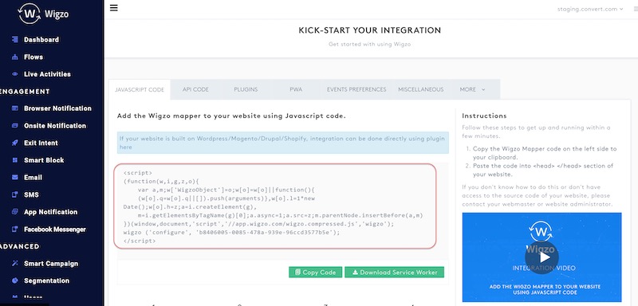Image resolution: width=638 pixels, height=306 pixels.
Task: Open Segmentation menu item
Action: (x=46, y=280)
